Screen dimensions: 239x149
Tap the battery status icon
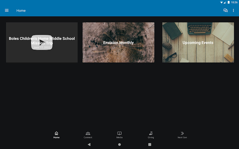[x=229, y=2]
